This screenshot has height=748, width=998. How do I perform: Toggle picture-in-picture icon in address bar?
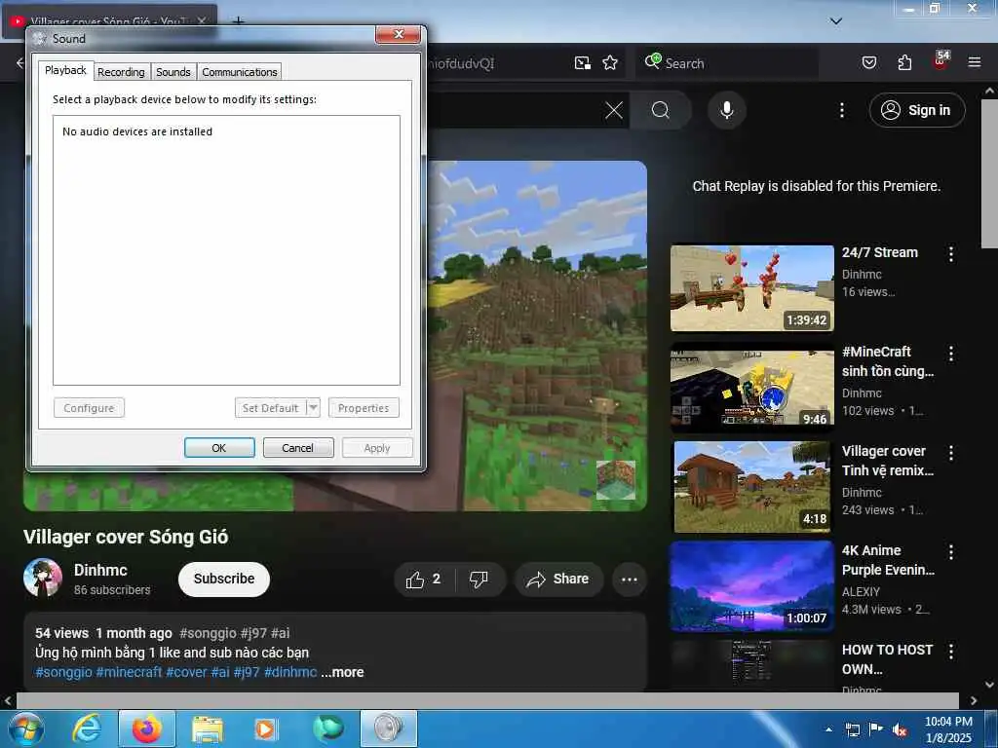(583, 63)
